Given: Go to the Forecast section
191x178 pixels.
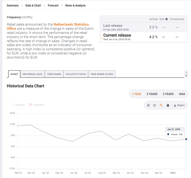Looking at the screenshot, I should pos(53,5).
